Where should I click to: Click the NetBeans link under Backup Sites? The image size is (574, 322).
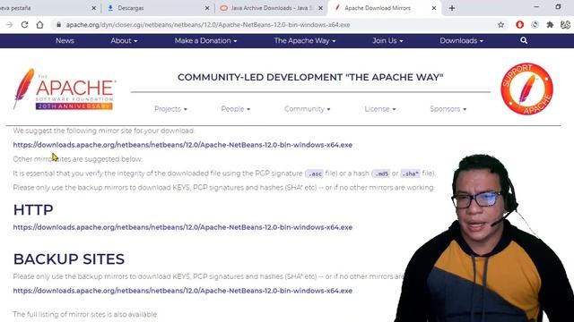183,291
